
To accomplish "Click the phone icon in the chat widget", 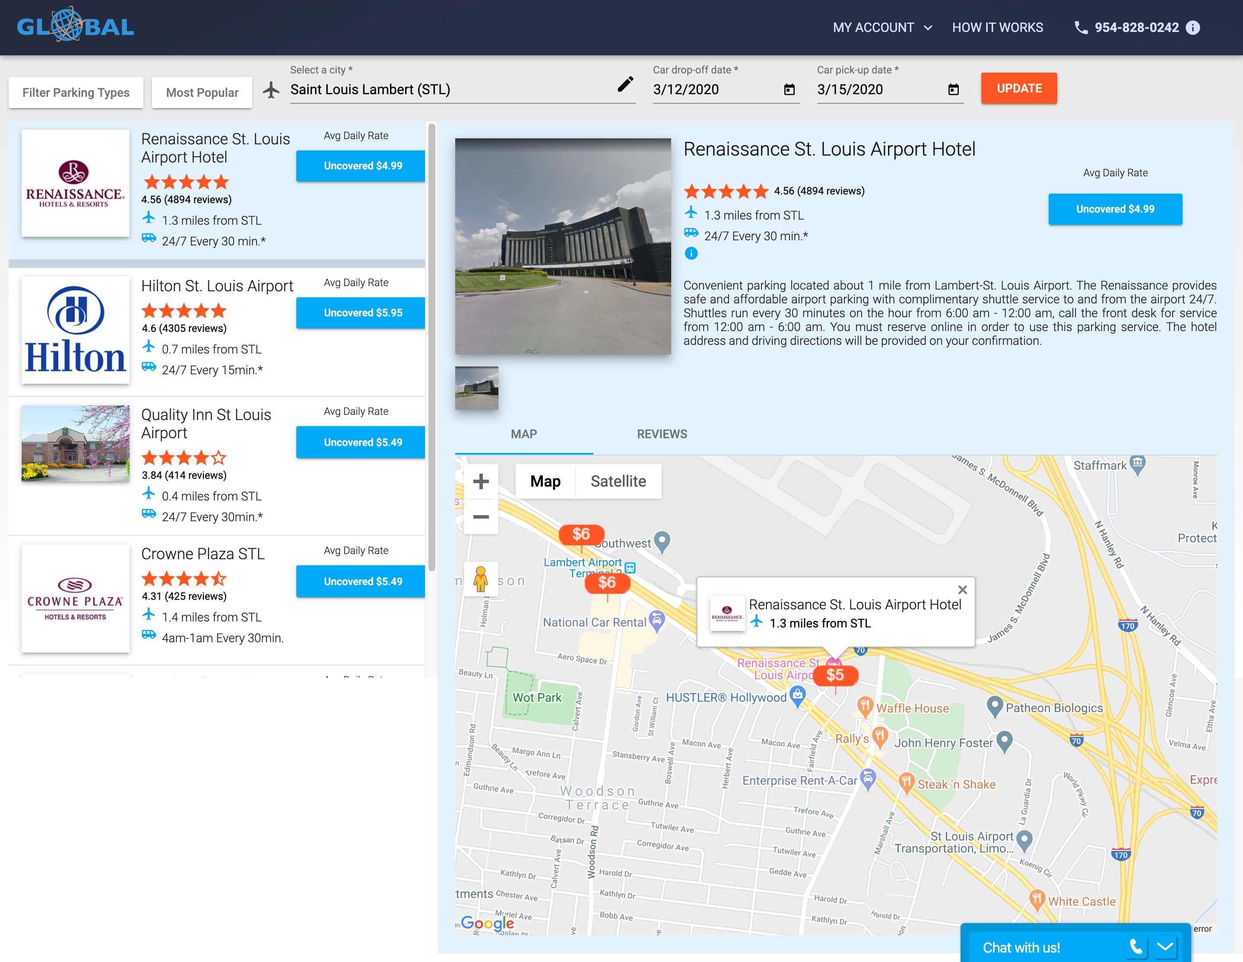I will pos(1135,946).
